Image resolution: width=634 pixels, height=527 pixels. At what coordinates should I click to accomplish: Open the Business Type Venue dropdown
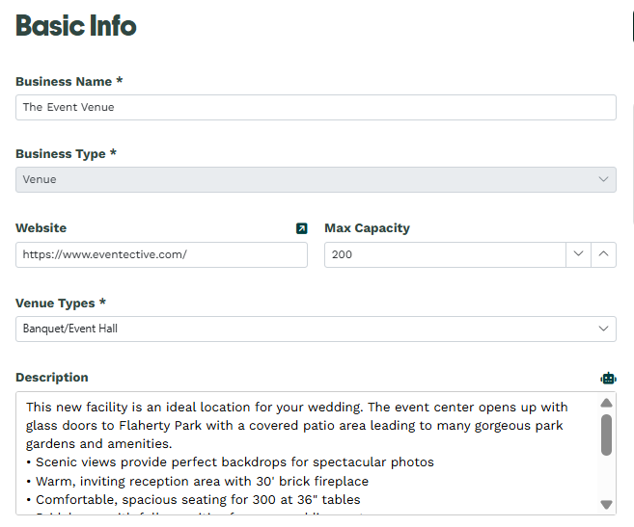[316, 180]
